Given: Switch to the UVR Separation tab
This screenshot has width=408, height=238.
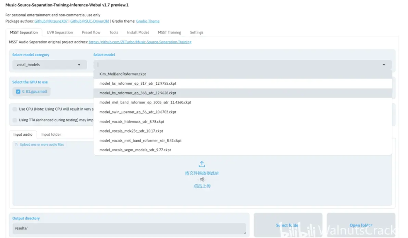Looking at the screenshot, I should point(60,33).
